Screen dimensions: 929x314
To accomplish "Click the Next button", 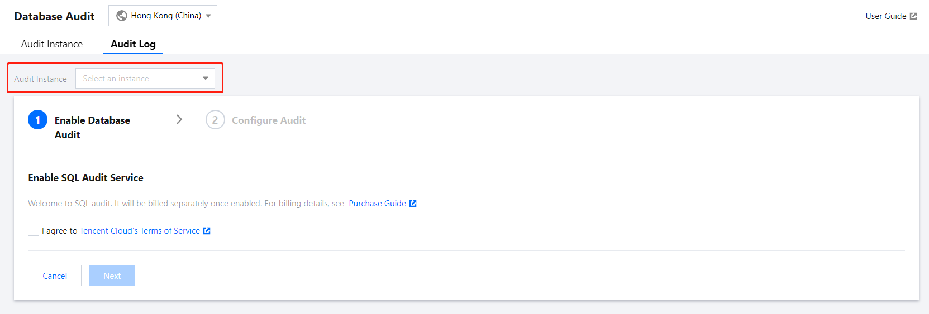I will tap(112, 276).
